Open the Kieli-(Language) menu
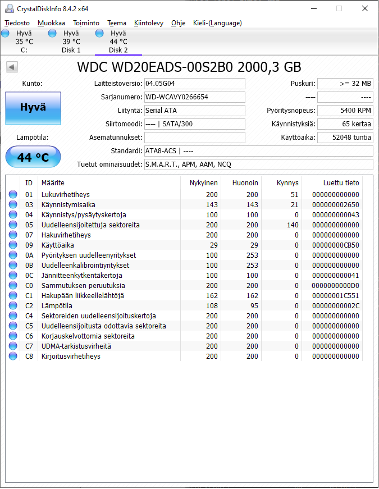The height and width of the screenshot is (489, 379). coord(217,23)
